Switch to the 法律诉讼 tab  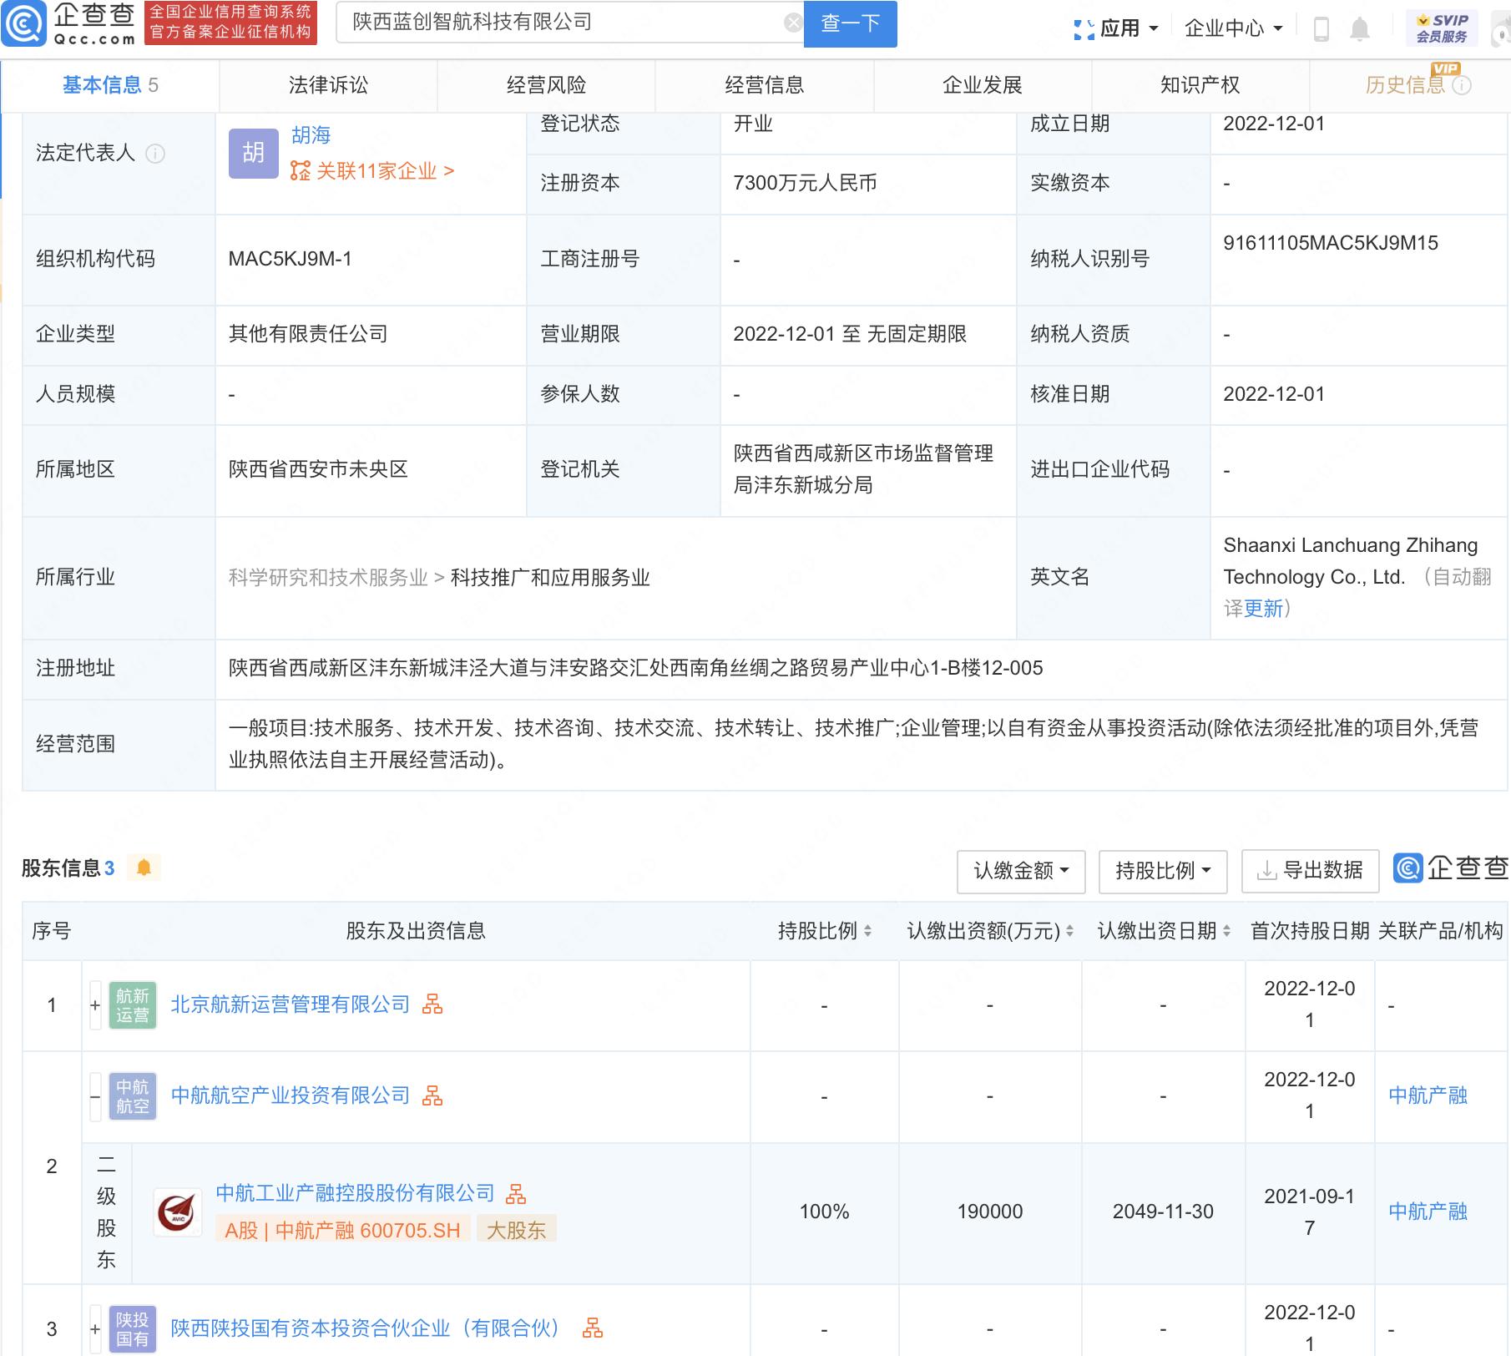[327, 84]
